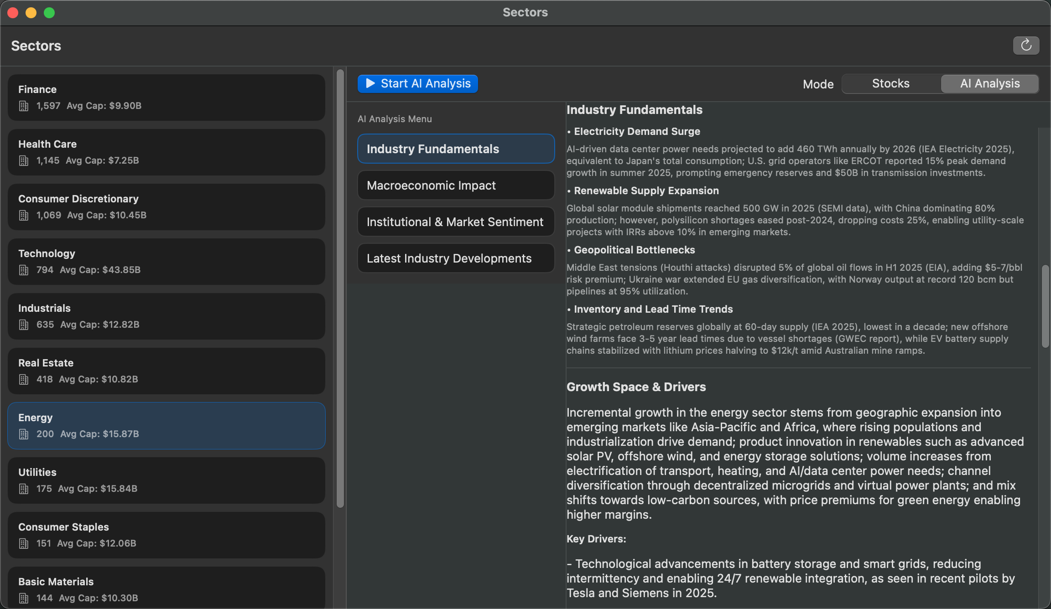Switch mode to AI Analysis
Viewport: 1051px width, 609px height.
989,84
